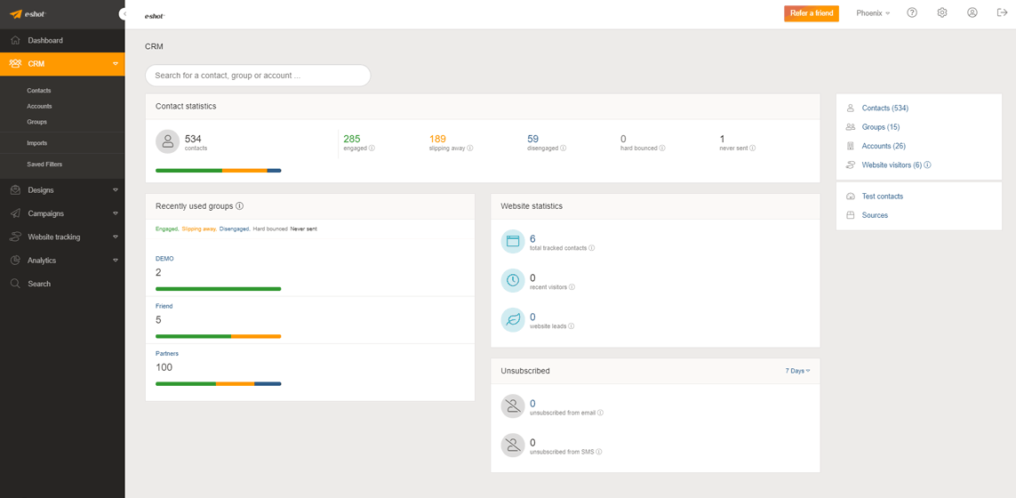1016x498 pixels.
Task: Select Saved Filters in CRM submenu
Action: (44, 165)
